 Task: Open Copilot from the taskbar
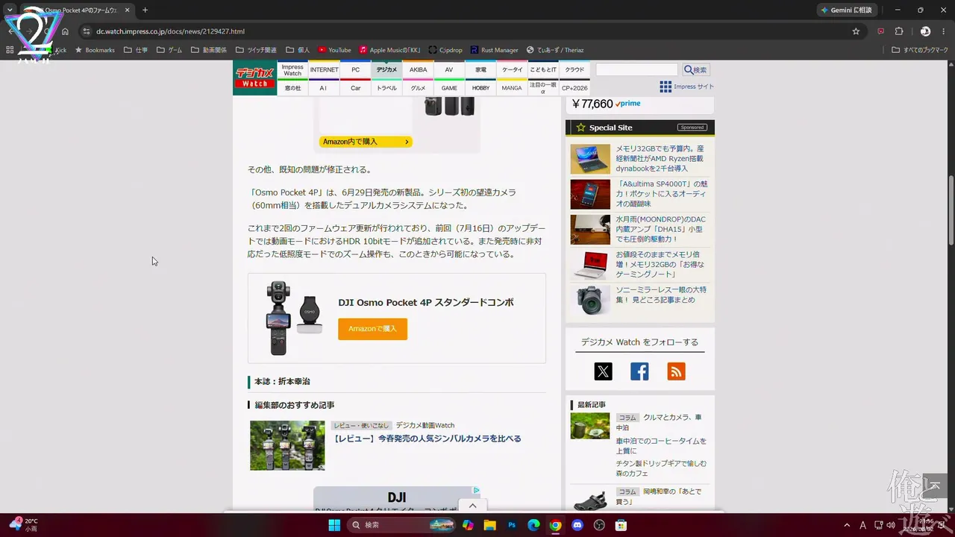click(468, 525)
